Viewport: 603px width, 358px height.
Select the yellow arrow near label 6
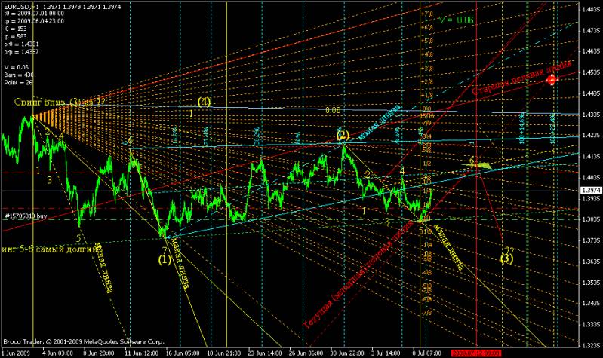pyautogui.click(x=477, y=166)
